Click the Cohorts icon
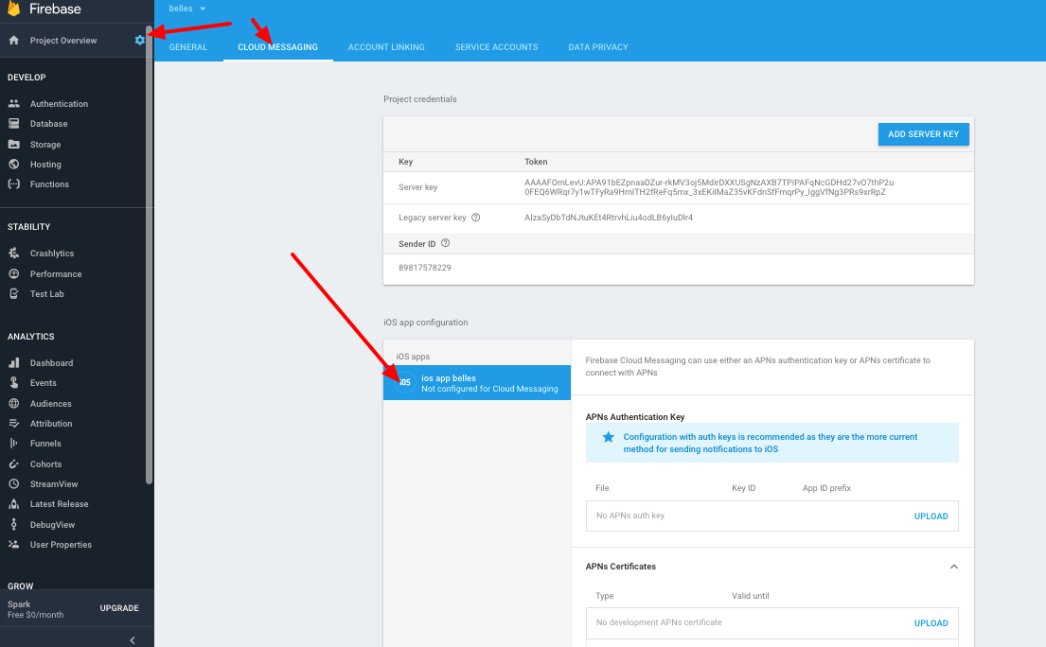The width and height of the screenshot is (1046, 647). pyautogui.click(x=13, y=463)
